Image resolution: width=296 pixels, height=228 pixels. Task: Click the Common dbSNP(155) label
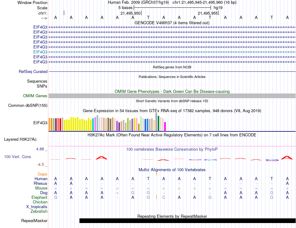(27, 105)
